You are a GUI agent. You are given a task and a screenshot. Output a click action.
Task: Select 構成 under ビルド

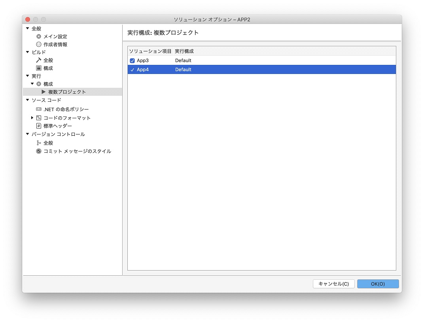tap(48, 68)
